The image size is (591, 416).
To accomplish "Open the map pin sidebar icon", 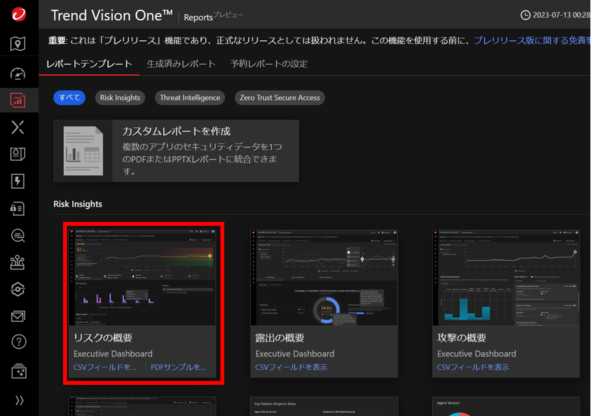I will [18, 43].
